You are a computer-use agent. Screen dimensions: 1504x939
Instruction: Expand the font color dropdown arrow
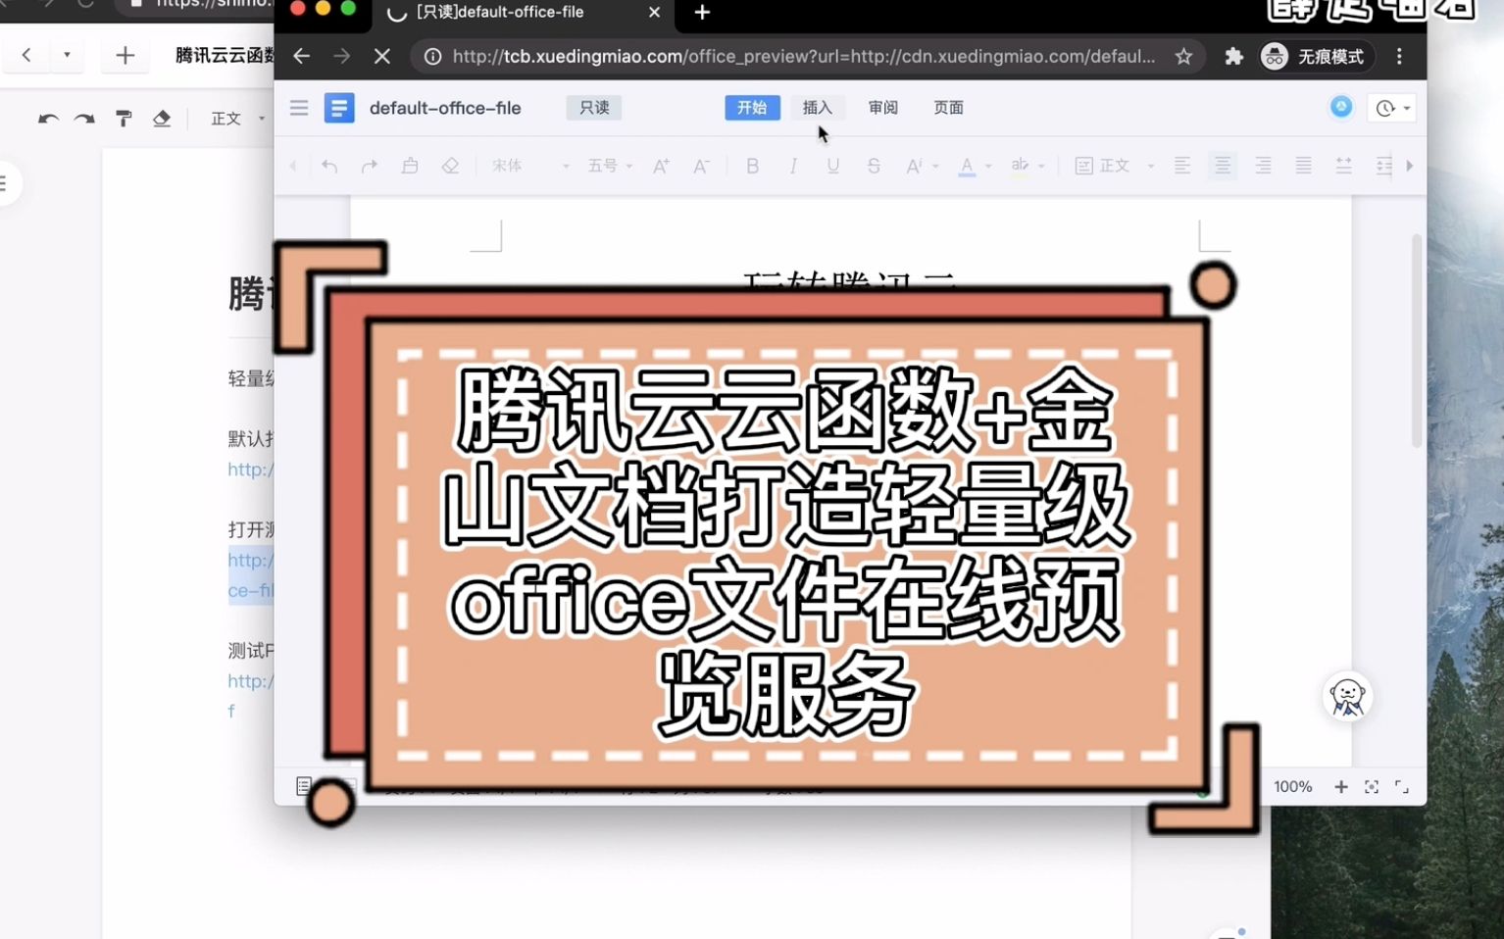[988, 167]
